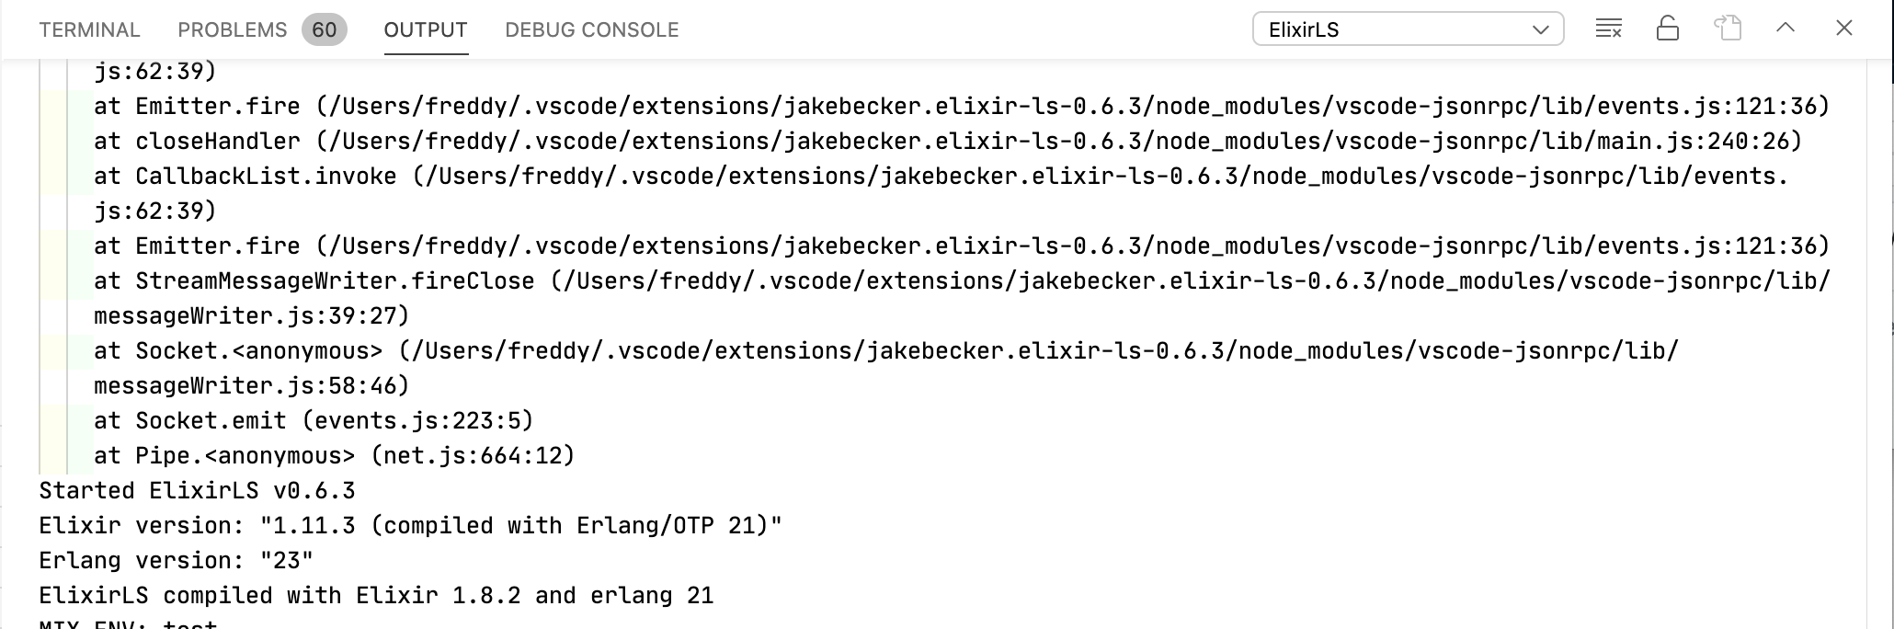Open the output channel dropdown
1894x629 pixels.
point(1544,29)
